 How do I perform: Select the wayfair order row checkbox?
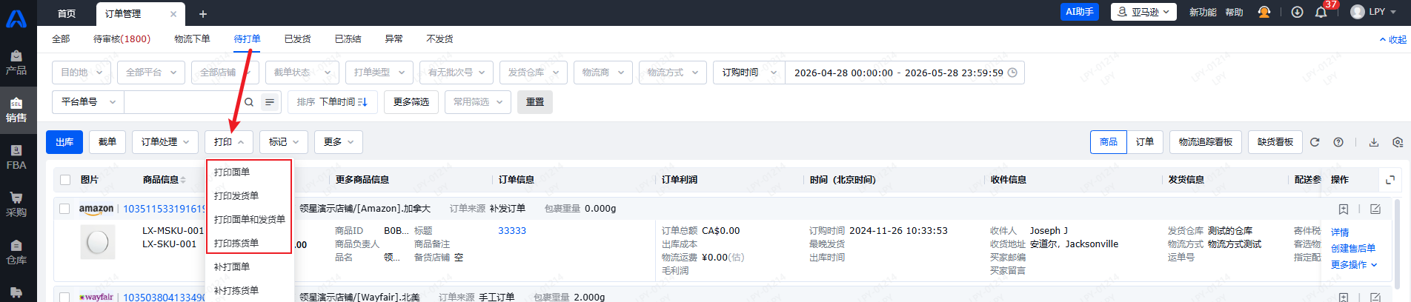click(65, 297)
